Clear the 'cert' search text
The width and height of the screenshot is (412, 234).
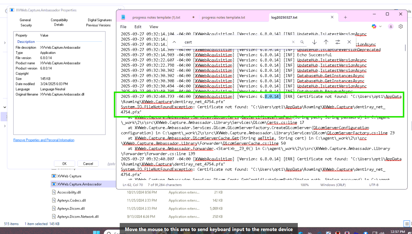[293, 42]
